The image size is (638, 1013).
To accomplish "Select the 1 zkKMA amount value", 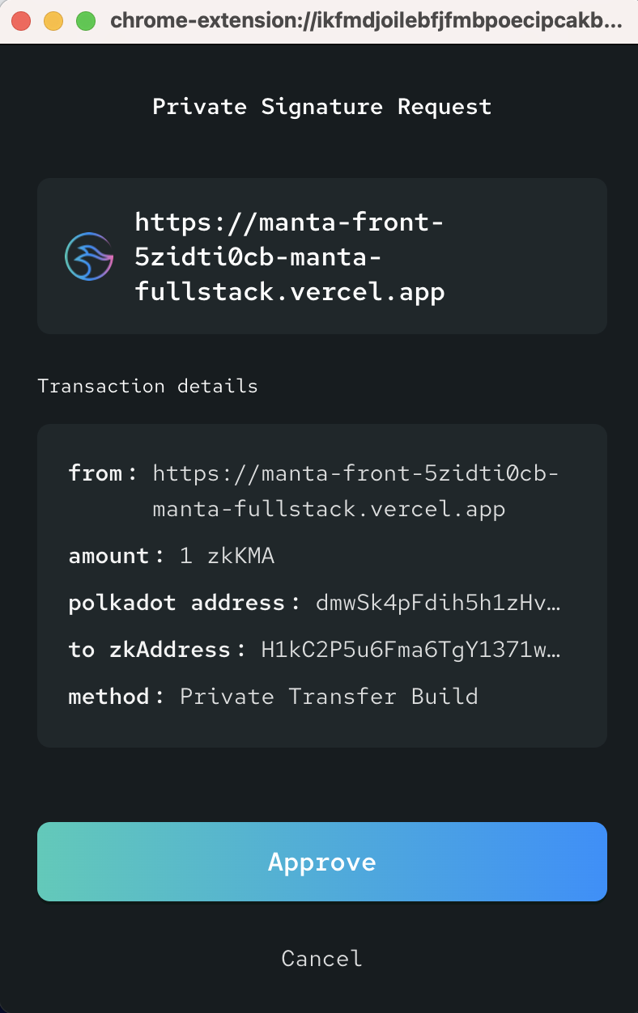I will click(x=227, y=557).
